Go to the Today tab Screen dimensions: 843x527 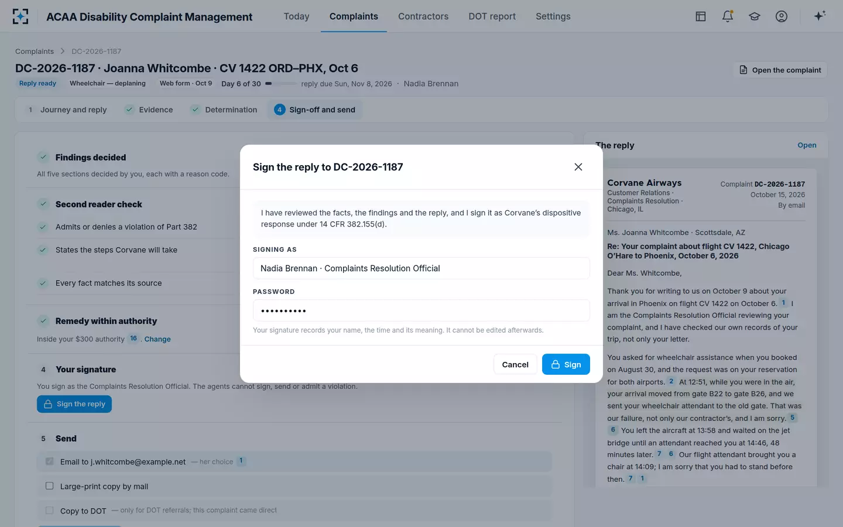pyautogui.click(x=296, y=16)
